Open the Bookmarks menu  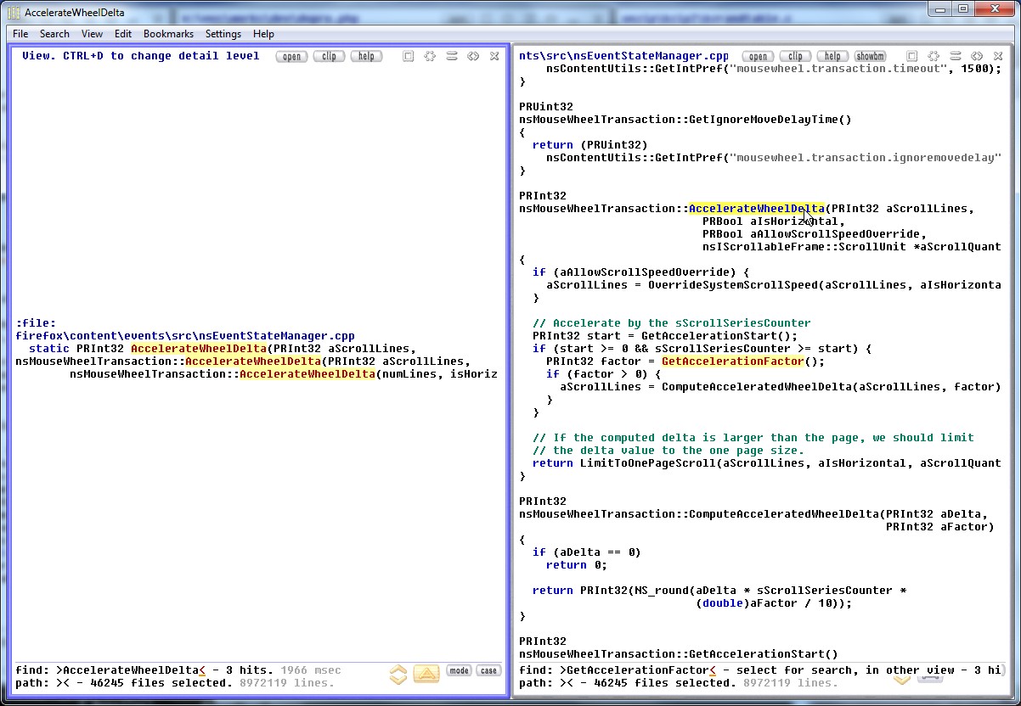pos(168,34)
